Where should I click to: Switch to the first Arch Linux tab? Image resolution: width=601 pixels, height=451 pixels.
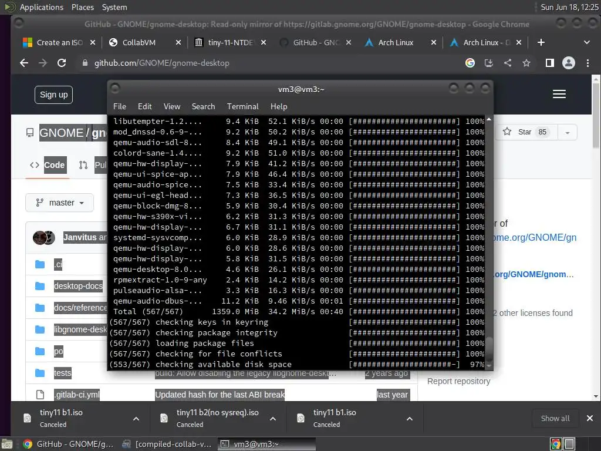click(400, 42)
